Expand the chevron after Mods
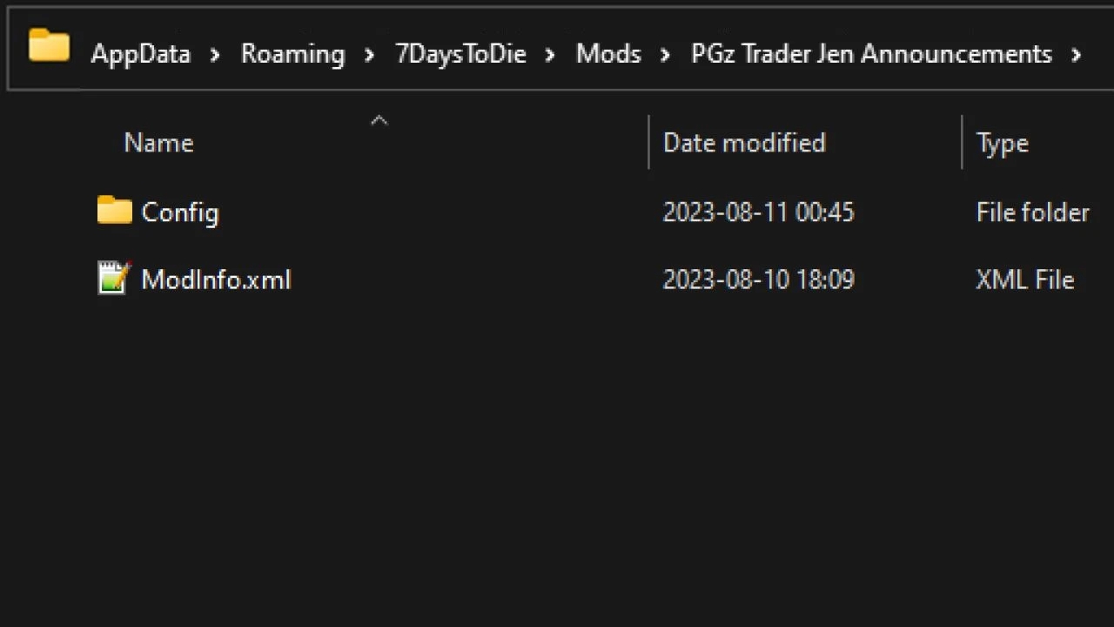Screen dimensions: 1114x627 coord(666,55)
